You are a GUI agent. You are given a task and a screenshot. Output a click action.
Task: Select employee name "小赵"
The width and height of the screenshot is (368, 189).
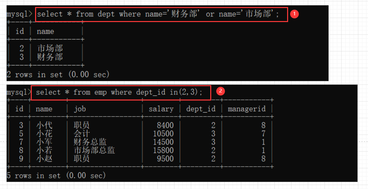coord(44,159)
